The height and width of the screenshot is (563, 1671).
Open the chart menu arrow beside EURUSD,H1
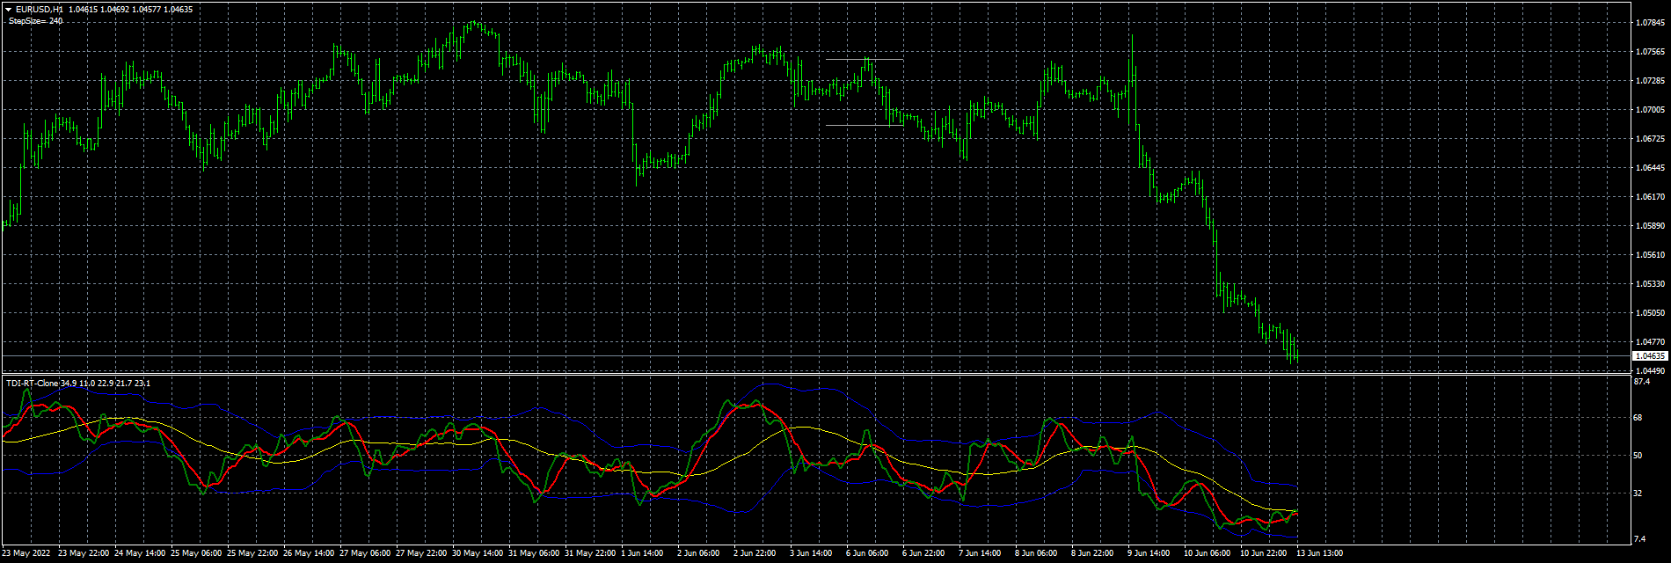click(8, 9)
